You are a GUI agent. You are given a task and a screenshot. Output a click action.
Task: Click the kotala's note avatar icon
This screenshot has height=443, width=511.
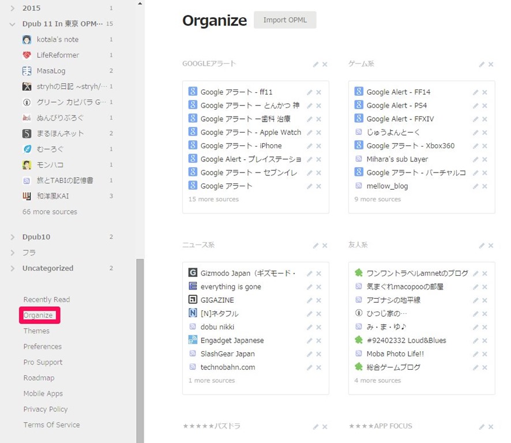tap(27, 40)
